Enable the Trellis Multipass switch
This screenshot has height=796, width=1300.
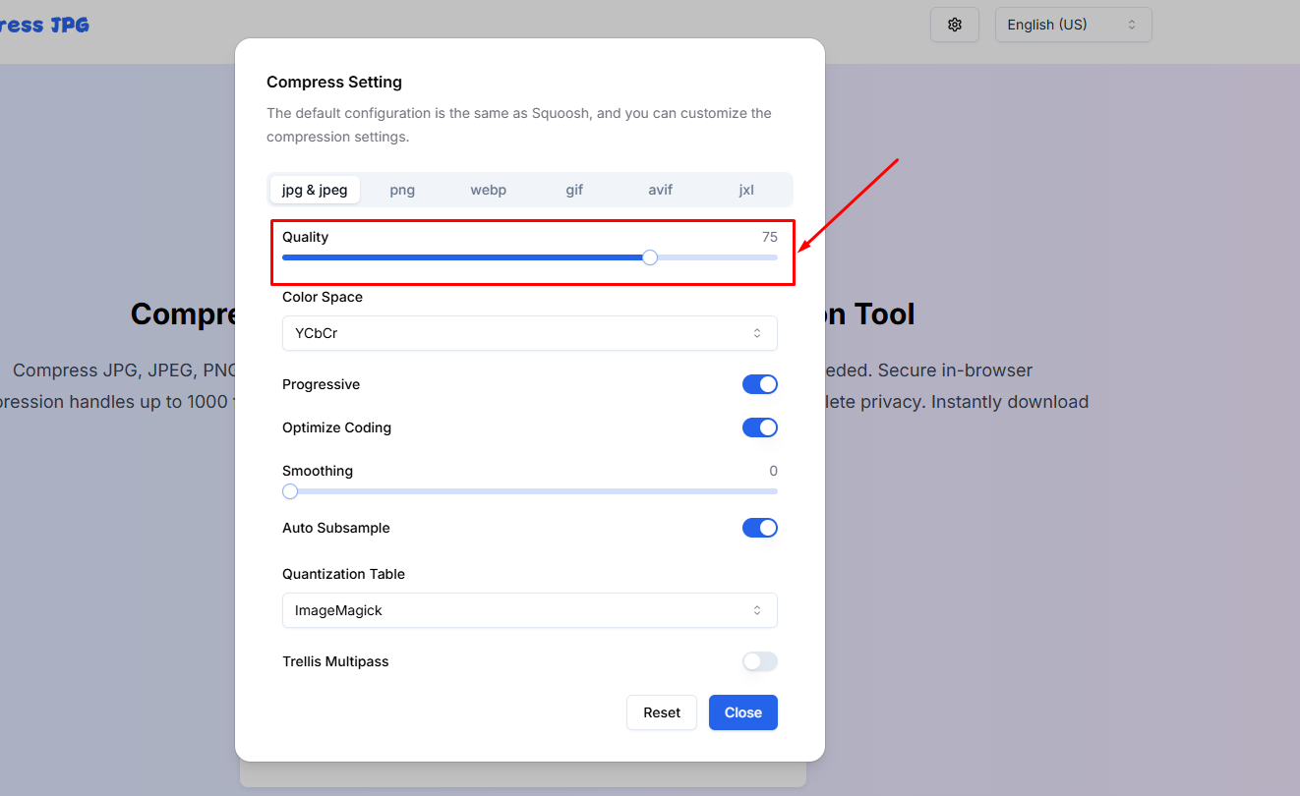tap(759, 661)
